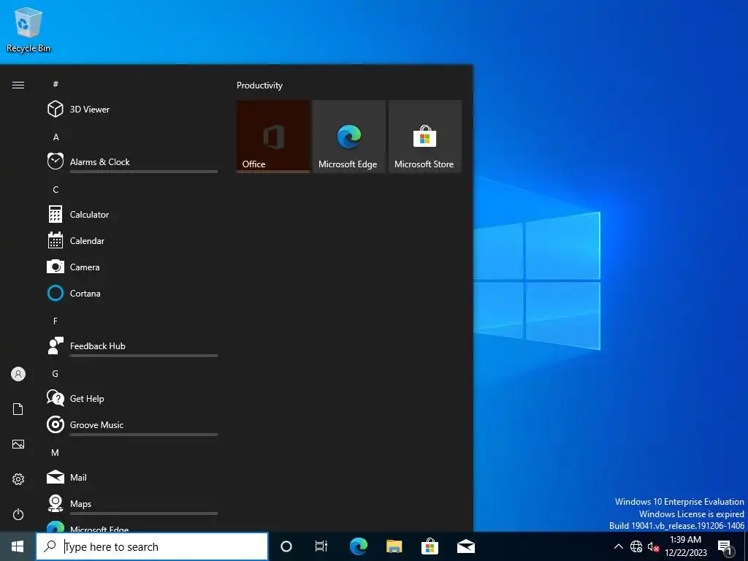
Task: Open Feedback Hub
Action: [x=131, y=346]
